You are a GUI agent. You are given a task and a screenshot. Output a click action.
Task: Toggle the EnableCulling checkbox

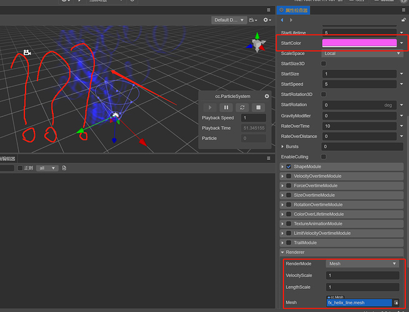click(x=323, y=156)
